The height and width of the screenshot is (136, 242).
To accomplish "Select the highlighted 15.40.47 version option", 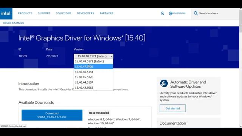I will coord(93,66).
